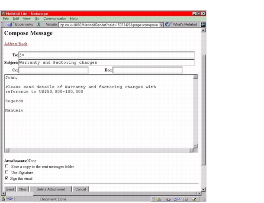Screen dimensions: 264x203
Task: Maximize the Netscape window
Action: tap(199, 14)
